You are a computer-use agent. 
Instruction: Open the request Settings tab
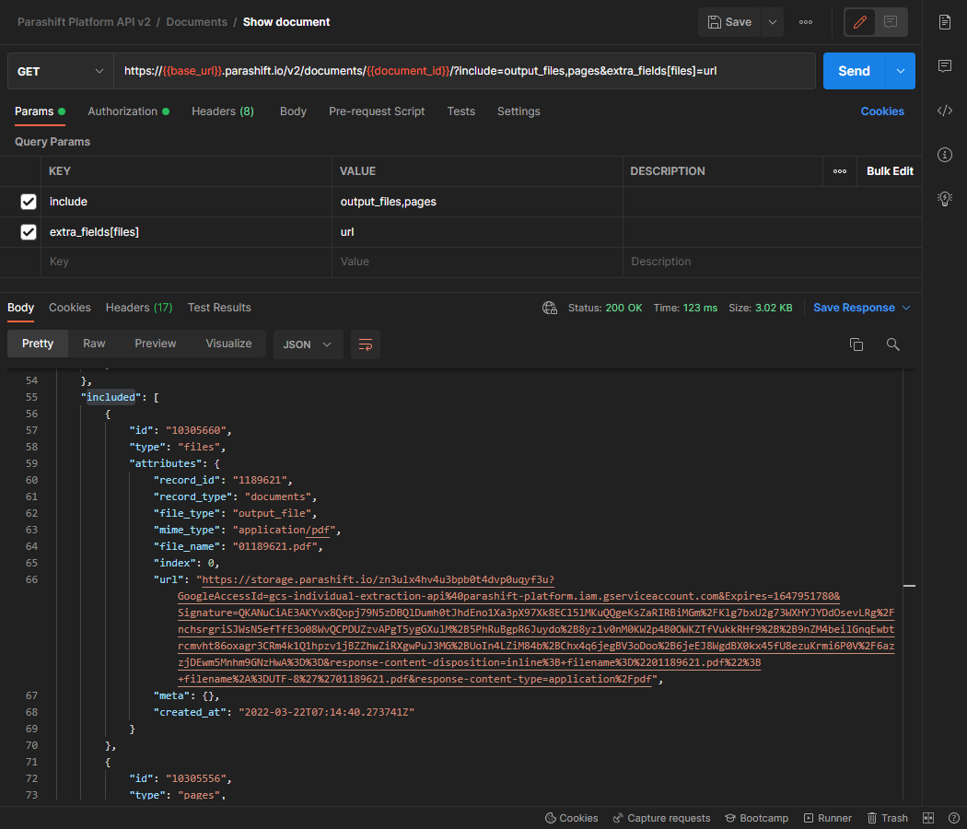pyautogui.click(x=518, y=111)
